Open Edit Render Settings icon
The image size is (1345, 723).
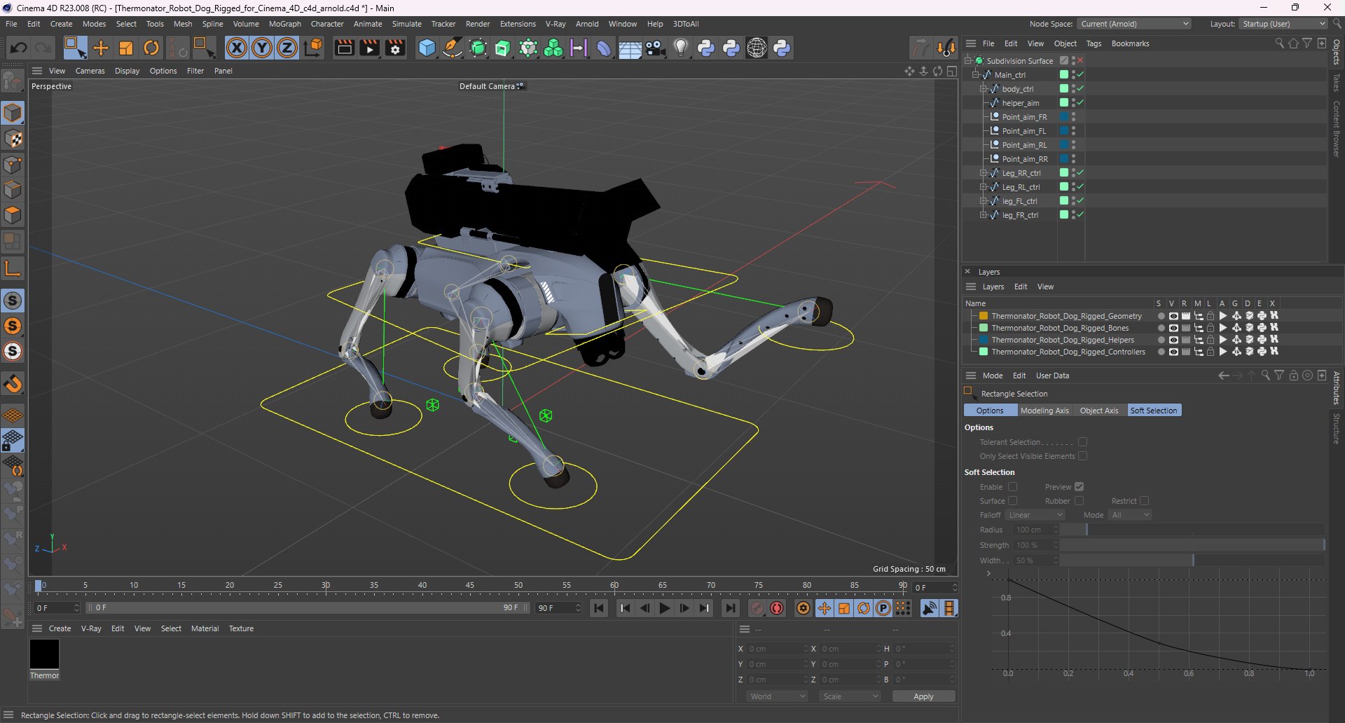(395, 48)
